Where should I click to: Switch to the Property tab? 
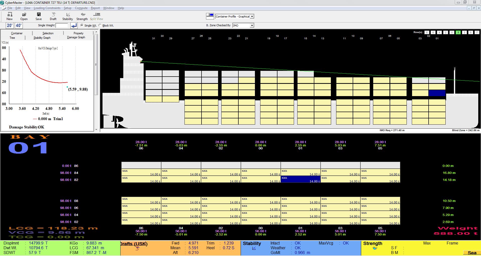pyautogui.click(x=78, y=33)
